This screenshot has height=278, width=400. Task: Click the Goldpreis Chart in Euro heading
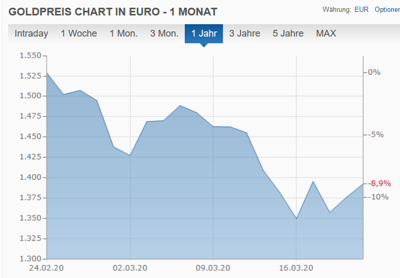[114, 11]
